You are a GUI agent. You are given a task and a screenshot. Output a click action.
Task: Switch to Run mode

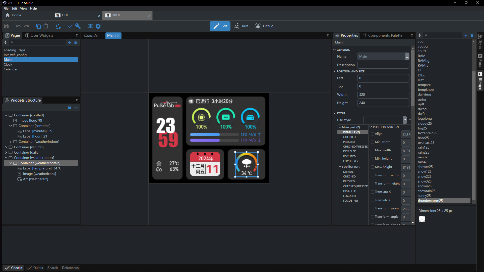coord(241,26)
